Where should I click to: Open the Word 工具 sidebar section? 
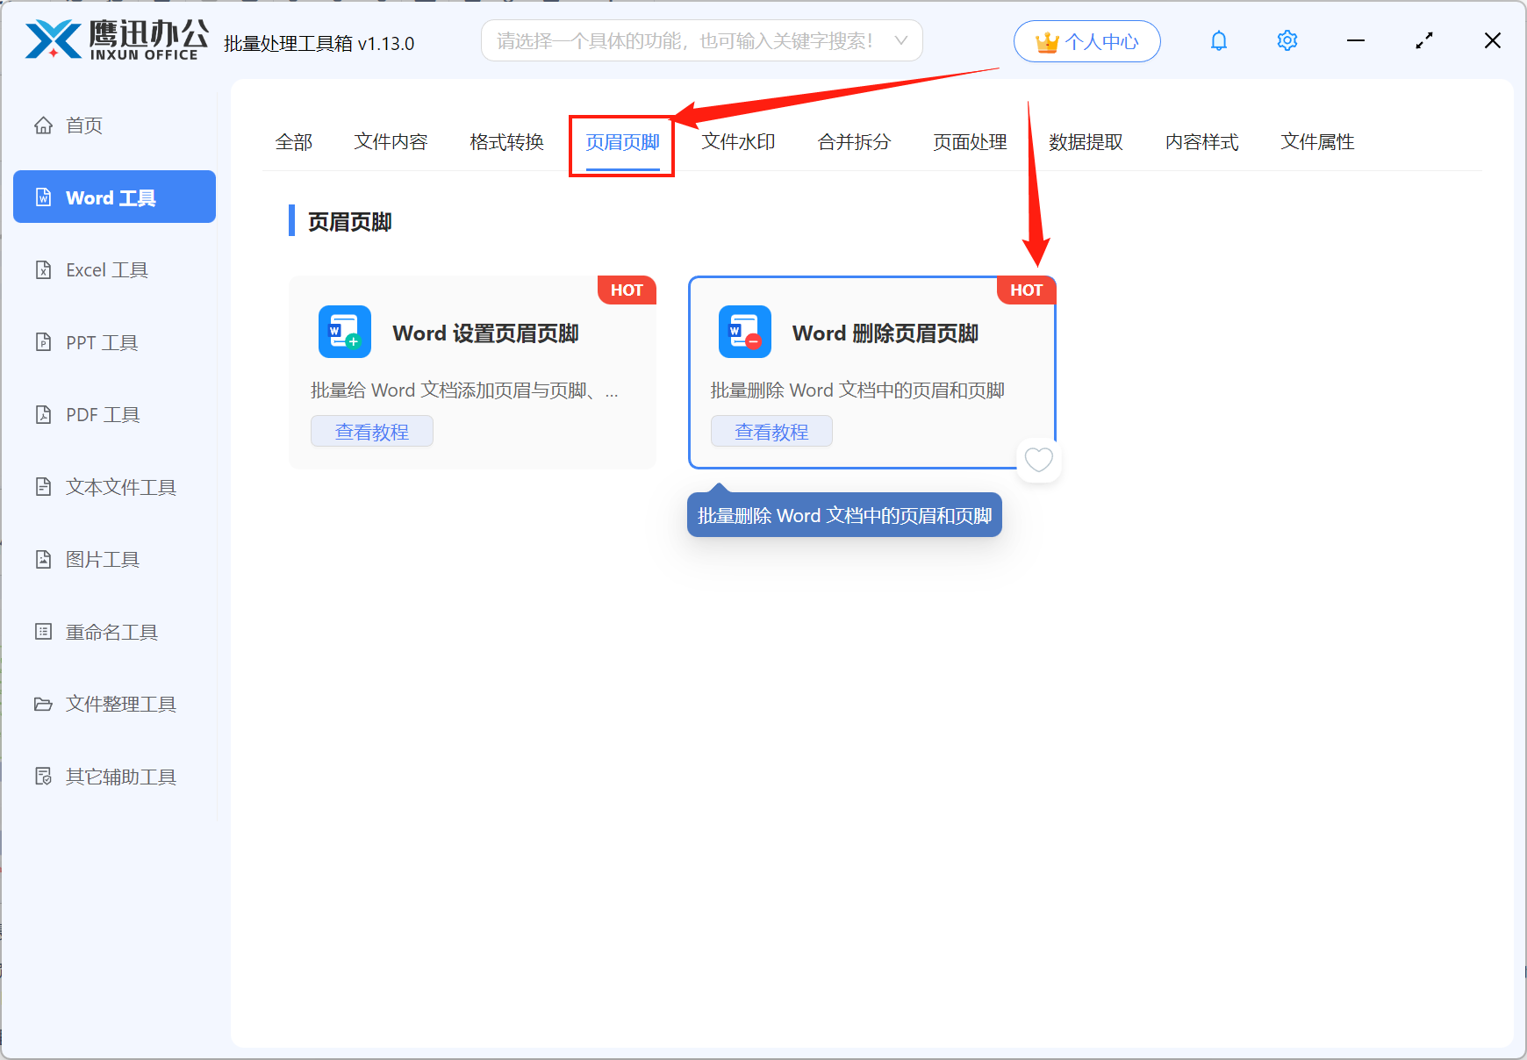click(113, 197)
